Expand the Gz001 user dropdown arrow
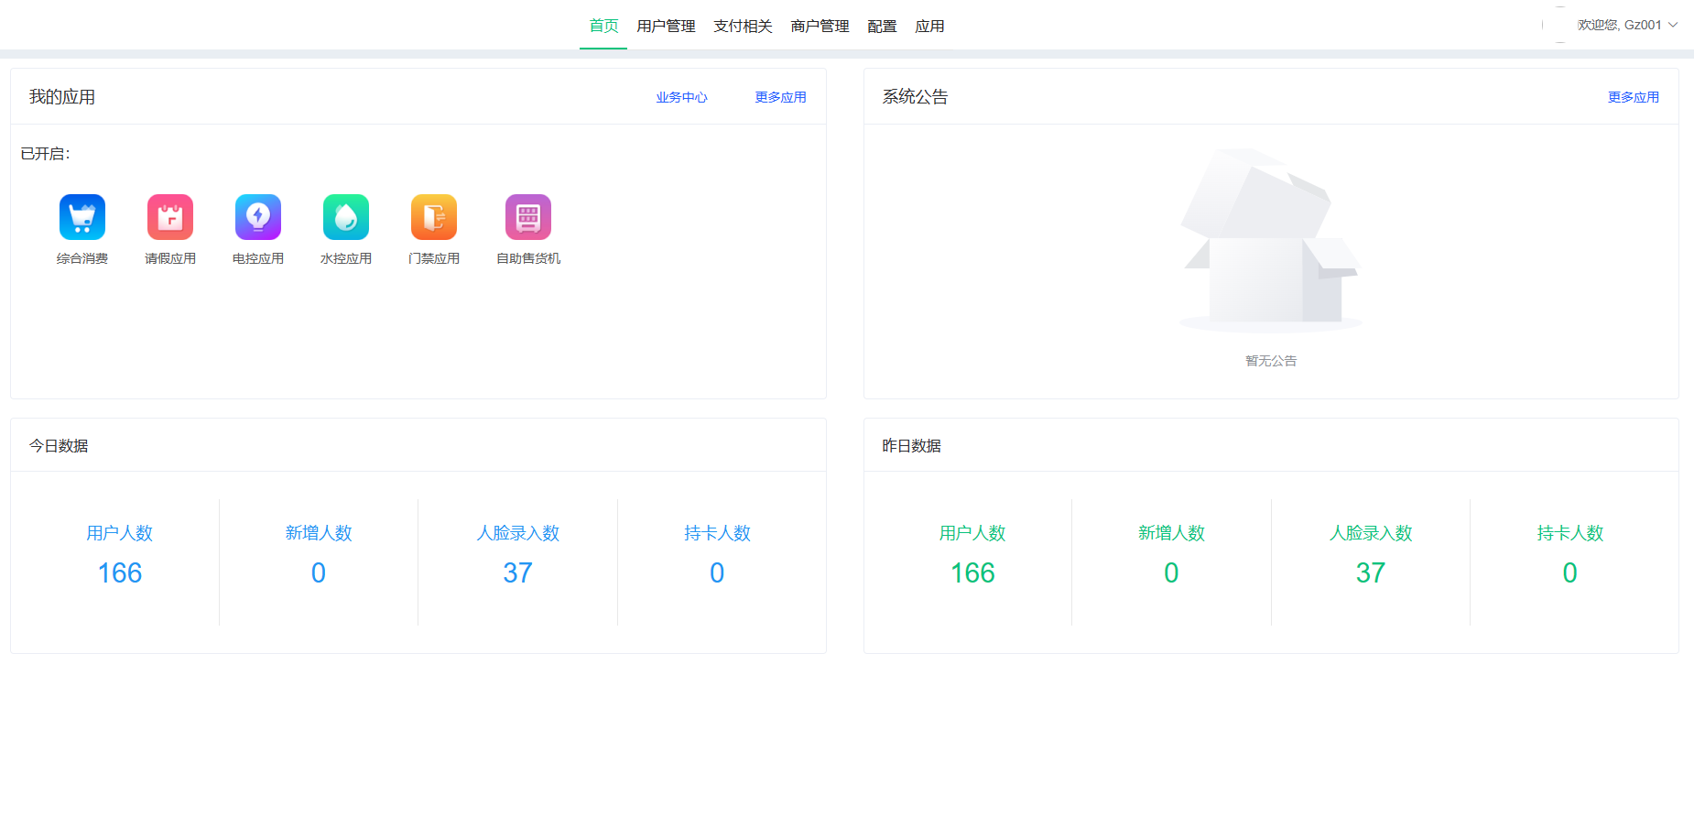 click(x=1673, y=25)
